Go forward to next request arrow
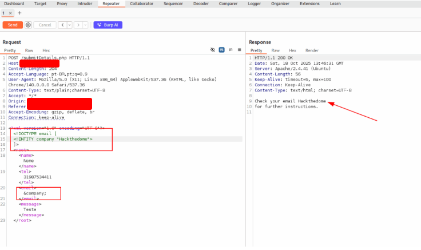Viewport: 421px width, 250px height. (x=78, y=25)
